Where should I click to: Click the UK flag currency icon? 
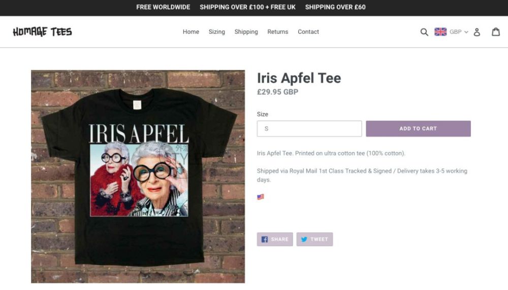tap(440, 32)
